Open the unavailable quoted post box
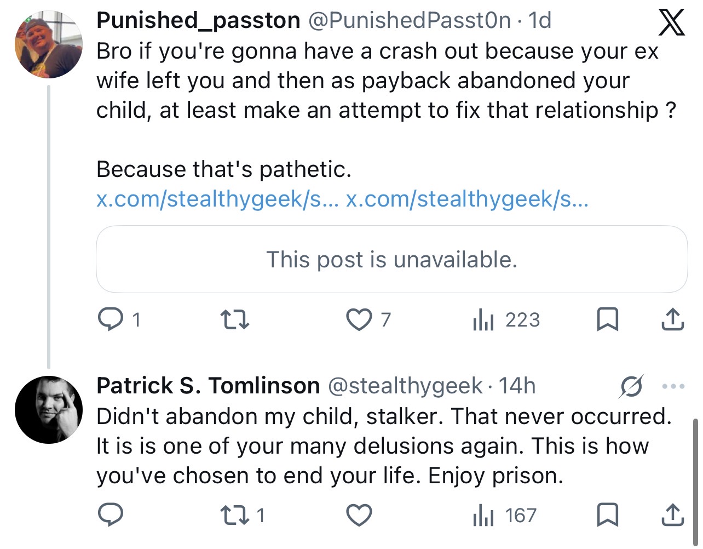 pyautogui.click(x=391, y=259)
